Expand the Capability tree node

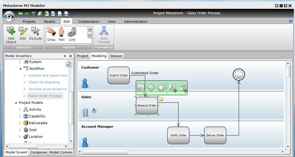pos(20,116)
